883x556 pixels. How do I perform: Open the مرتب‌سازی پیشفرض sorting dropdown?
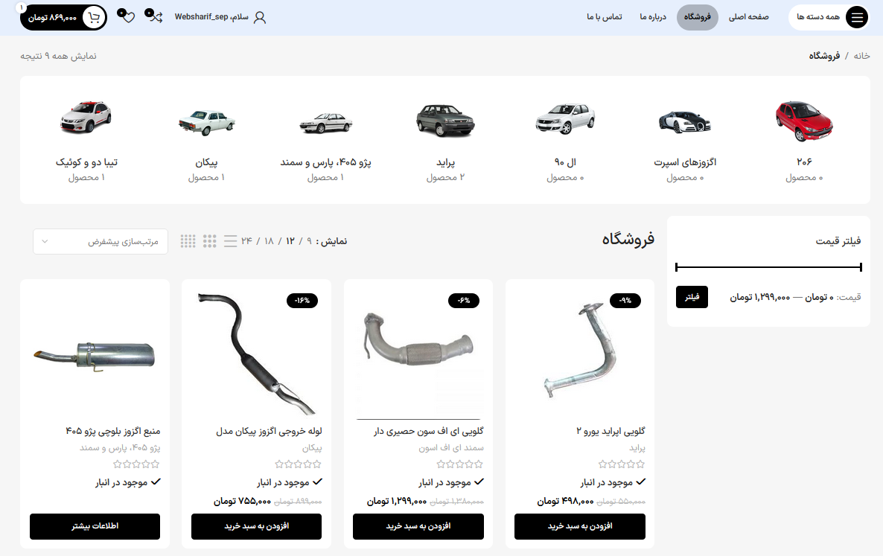101,241
